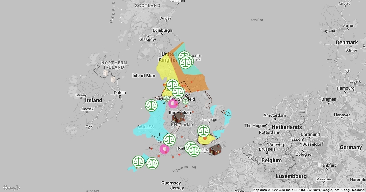366x192 pixels.
Task: Select the lower building marker near Northern Ireland
Action: point(113,80)
